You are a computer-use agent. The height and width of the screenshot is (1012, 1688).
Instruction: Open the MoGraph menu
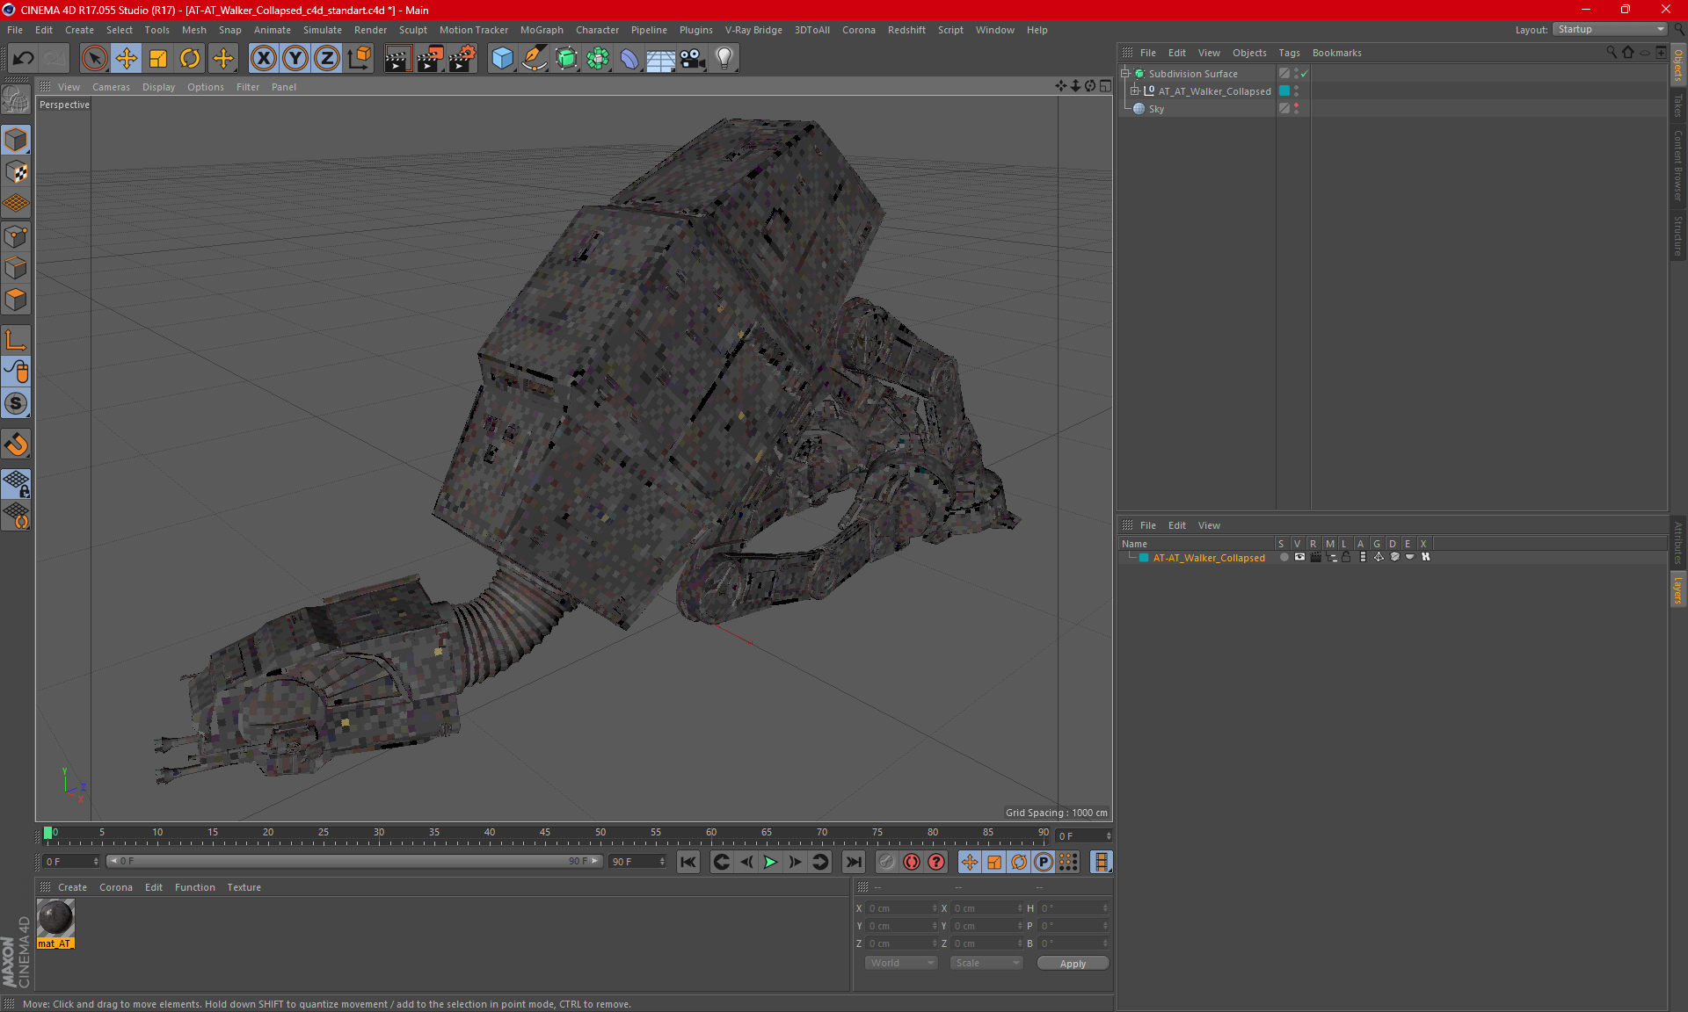pos(542,30)
